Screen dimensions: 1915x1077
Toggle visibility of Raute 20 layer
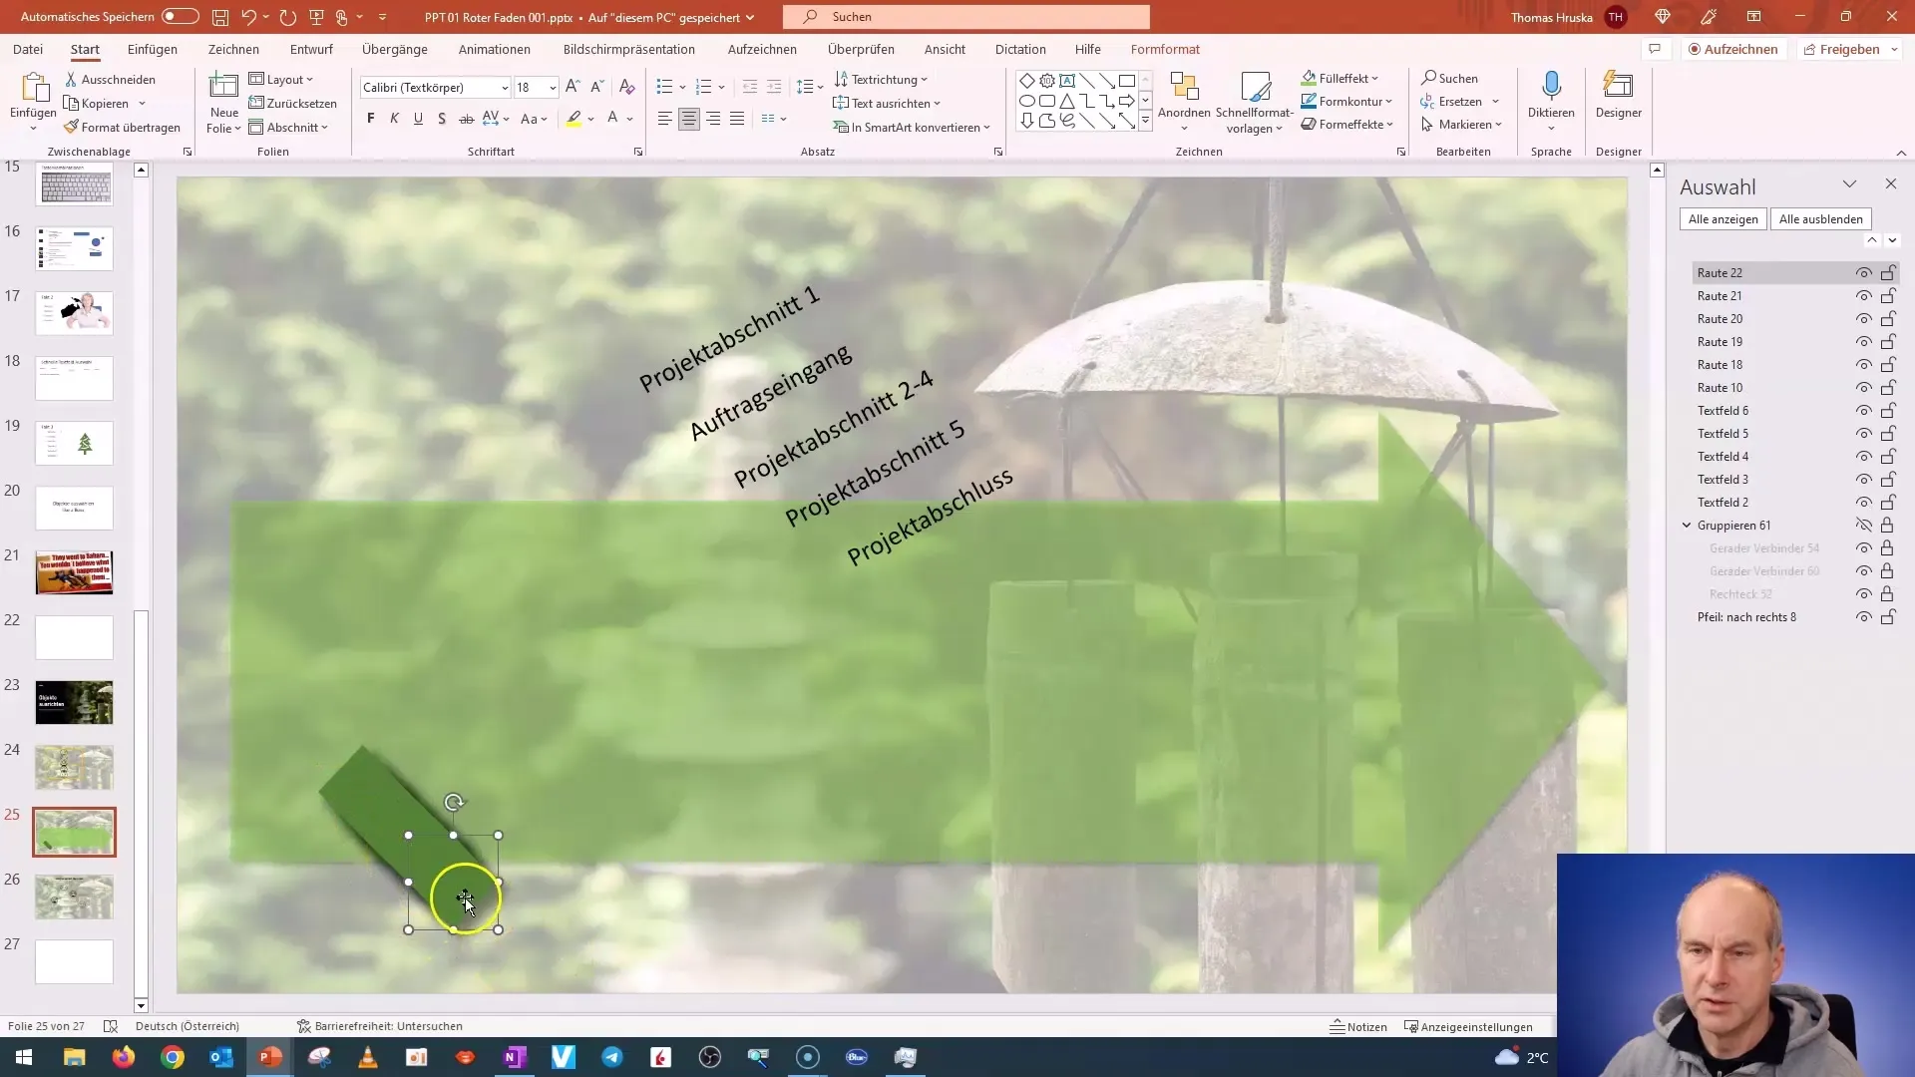1866,318
